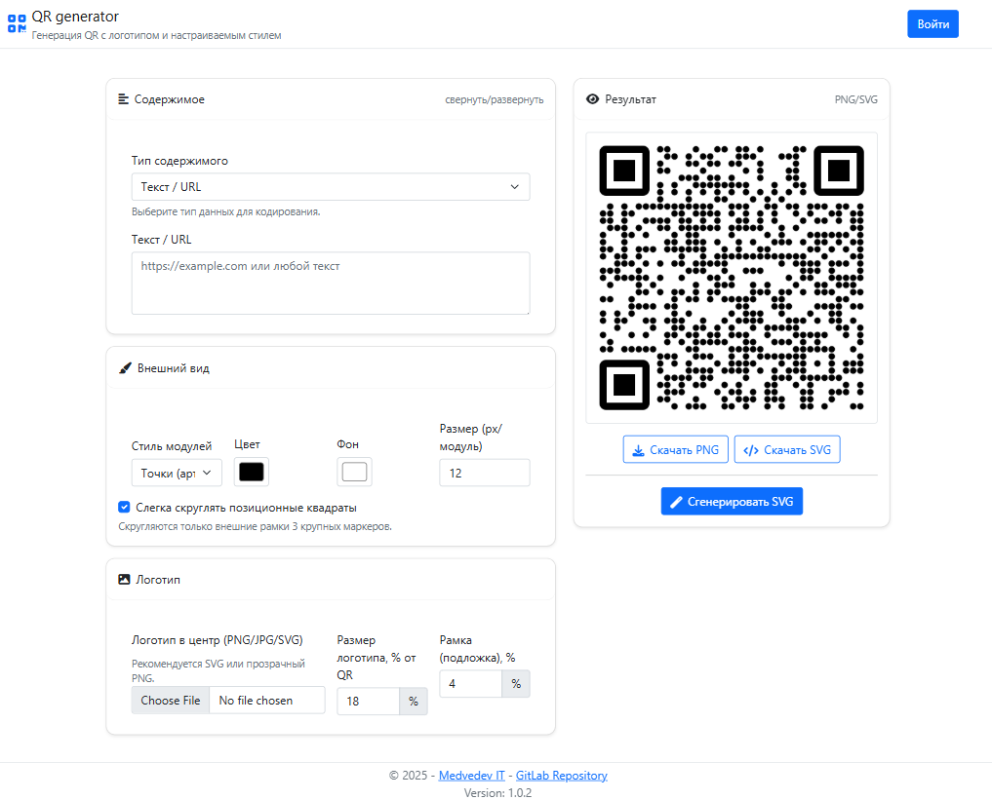Open the Medvedev IT link

point(471,776)
